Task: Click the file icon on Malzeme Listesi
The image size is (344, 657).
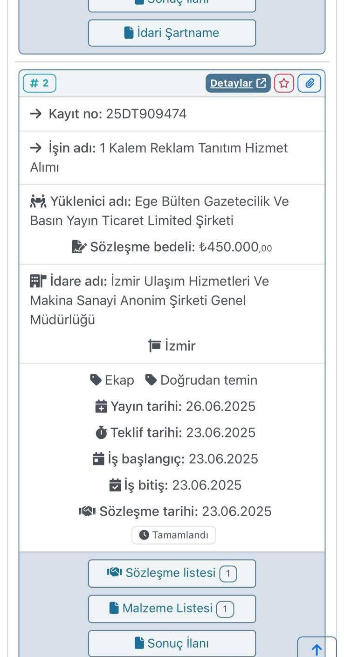Action: click(x=114, y=608)
